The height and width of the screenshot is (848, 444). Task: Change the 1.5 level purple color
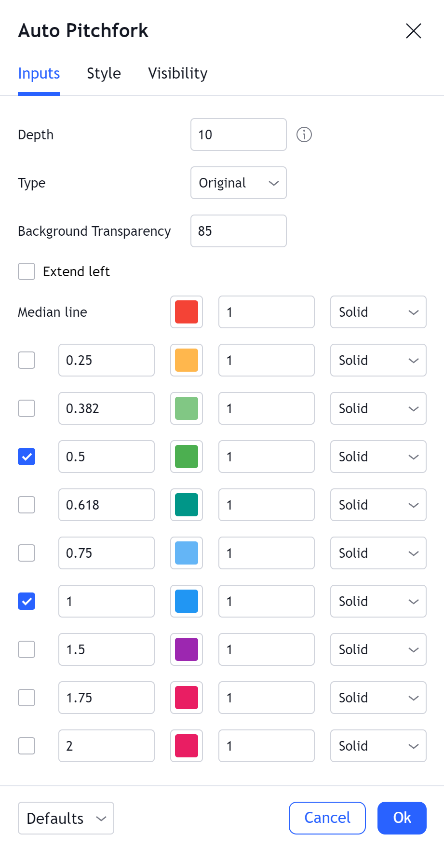[x=187, y=649]
